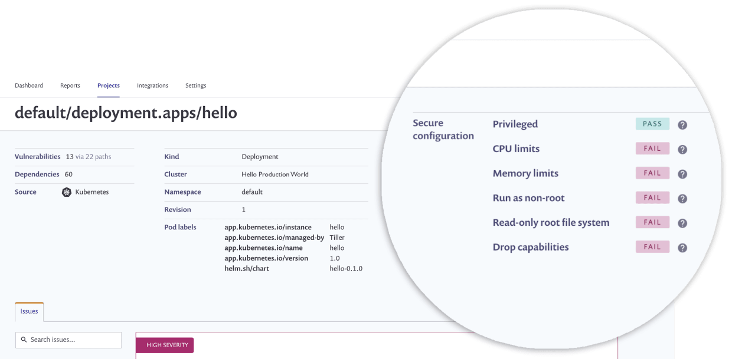The height and width of the screenshot is (359, 732).
Task: Open the Dashboard navigation item
Action: click(29, 85)
